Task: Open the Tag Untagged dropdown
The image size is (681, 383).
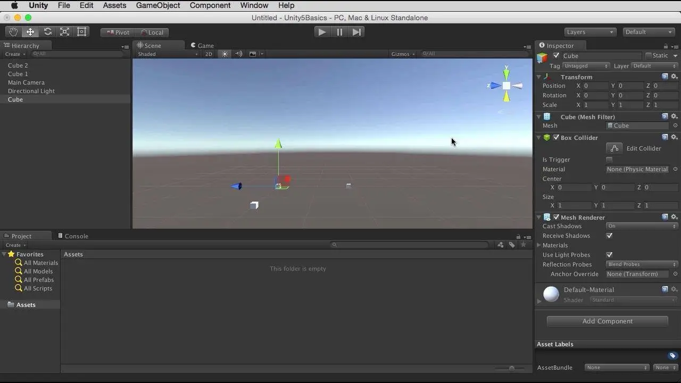Action: 586,66
